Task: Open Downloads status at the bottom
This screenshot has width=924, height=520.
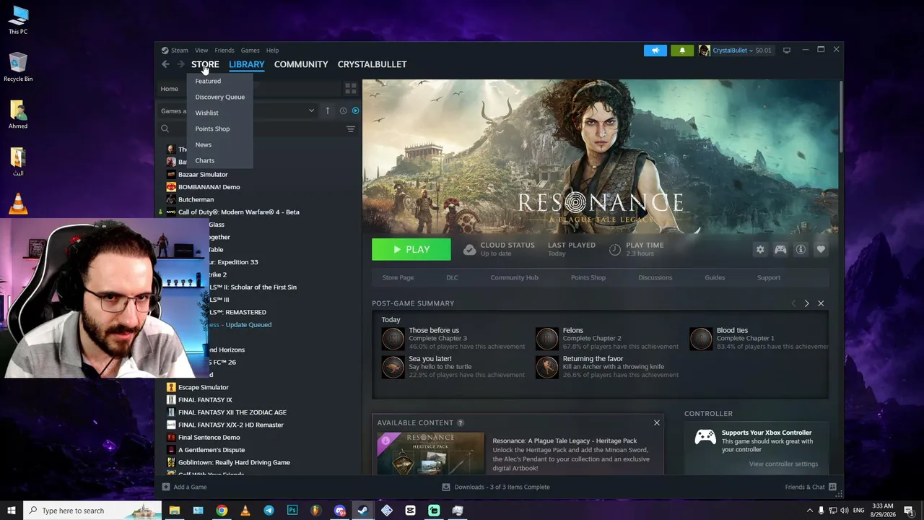Action: pos(496,487)
